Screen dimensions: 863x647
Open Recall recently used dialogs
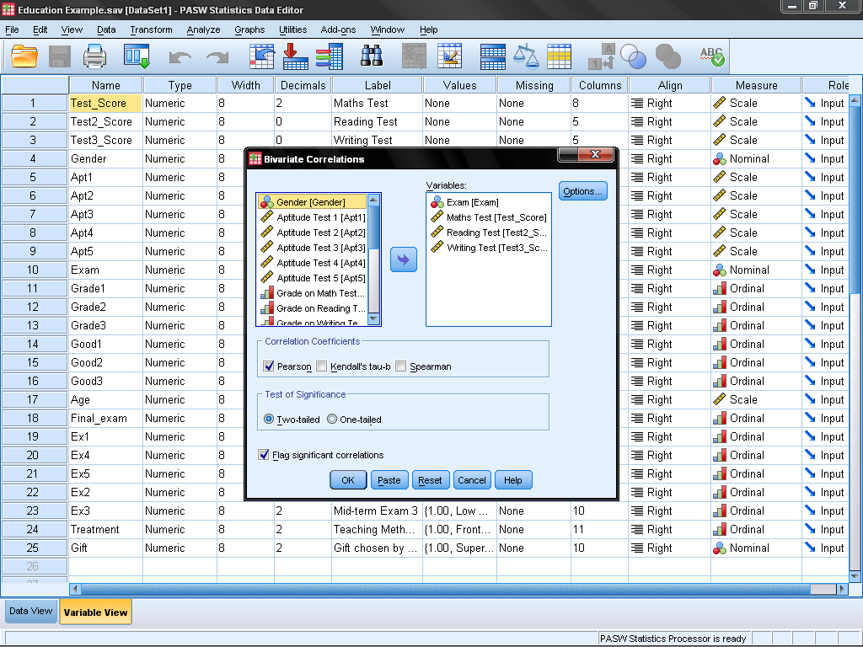coord(137,56)
